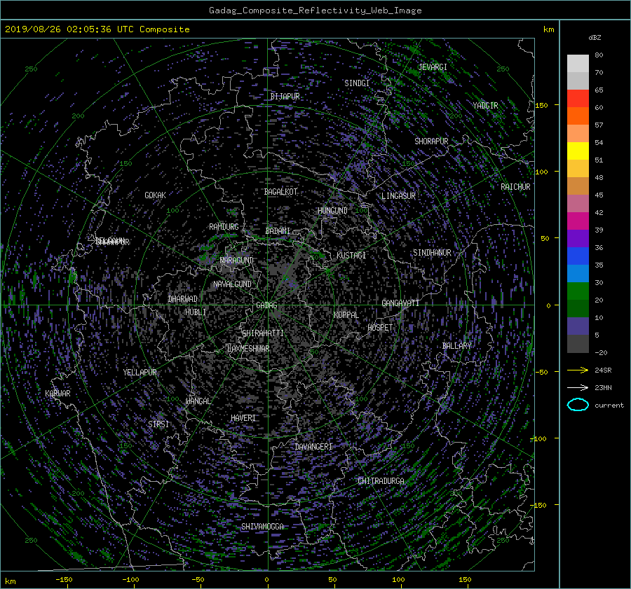Pick the magenta 42 dBZ color swatch

578,221
